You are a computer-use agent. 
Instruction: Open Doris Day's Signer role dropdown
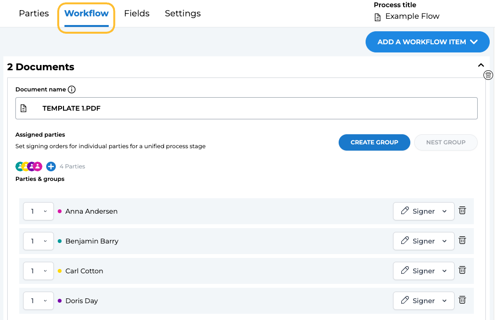pyautogui.click(x=424, y=301)
